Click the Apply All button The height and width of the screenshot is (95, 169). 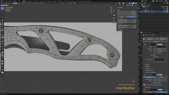pos(150,38)
